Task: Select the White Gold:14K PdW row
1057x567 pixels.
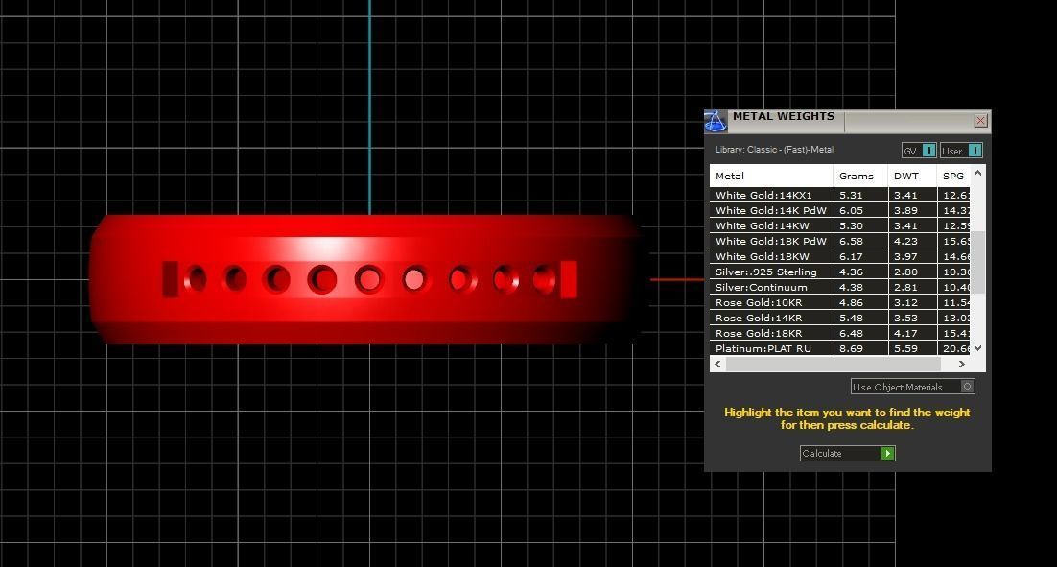Action: pos(840,210)
